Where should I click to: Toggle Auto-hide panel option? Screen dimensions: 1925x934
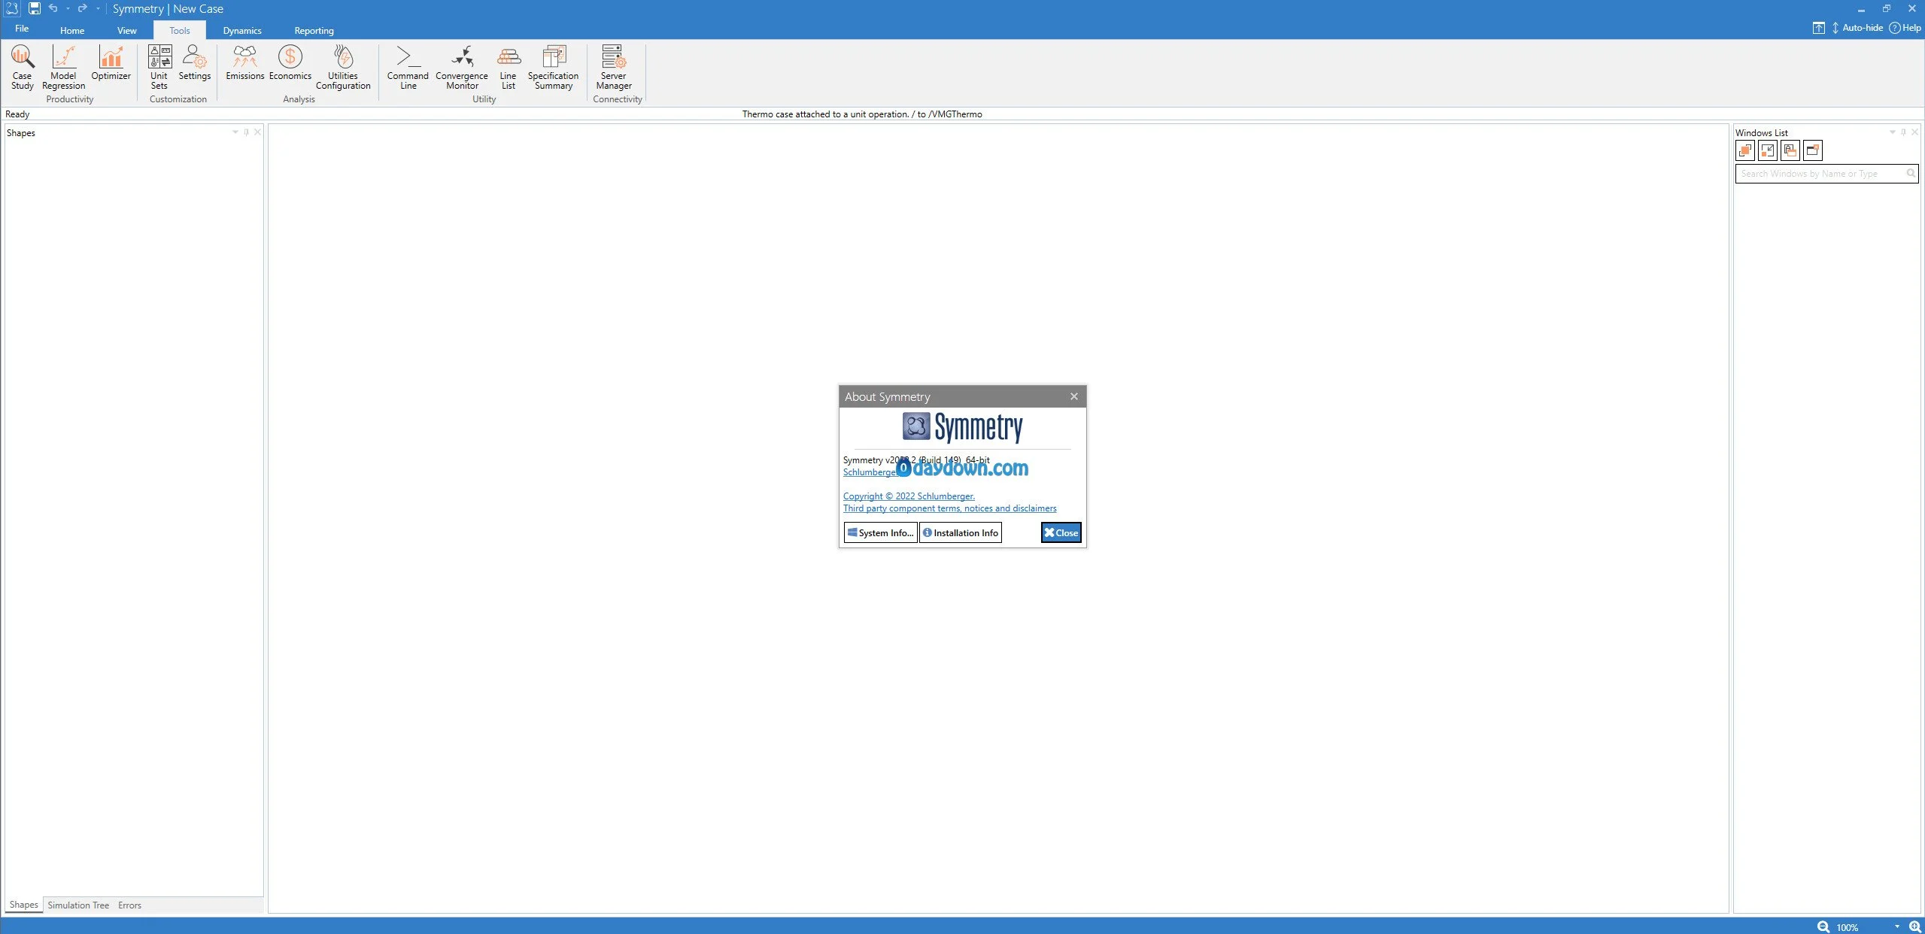tap(1855, 29)
